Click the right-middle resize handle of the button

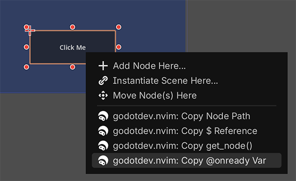[118, 47]
